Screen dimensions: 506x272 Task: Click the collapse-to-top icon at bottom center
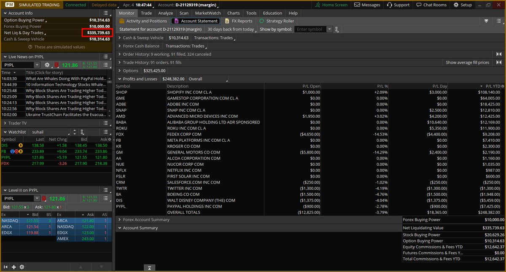point(149,267)
